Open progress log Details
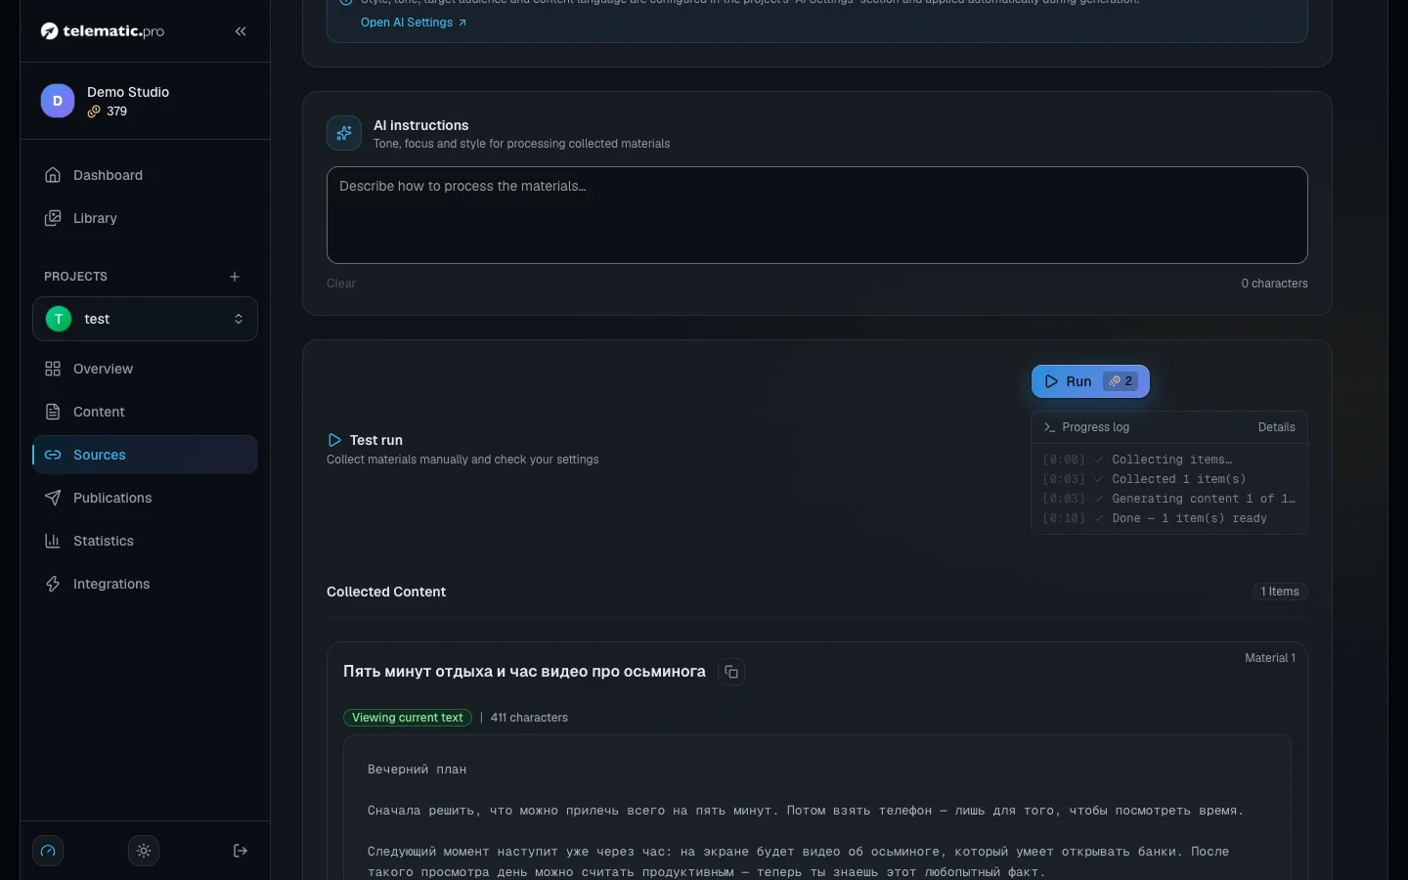This screenshot has height=880, width=1408. click(1276, 427)
